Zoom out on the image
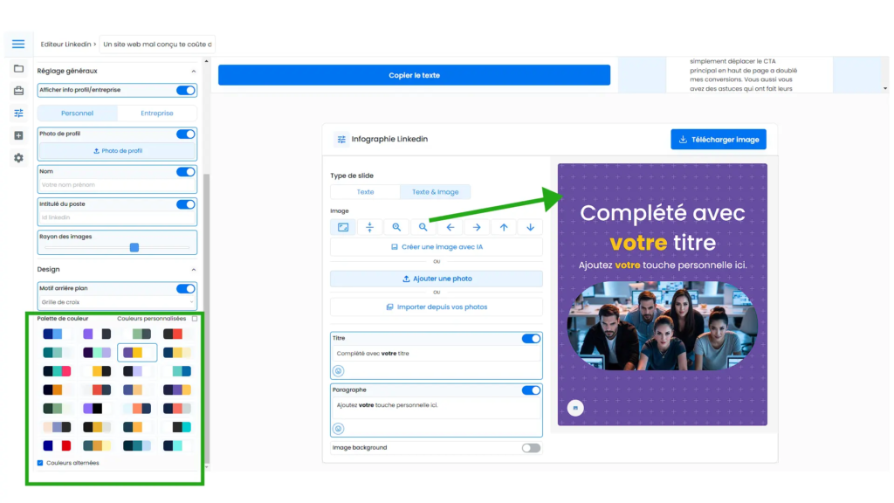Viewport: 894px width, 503px height. [423, 227]
